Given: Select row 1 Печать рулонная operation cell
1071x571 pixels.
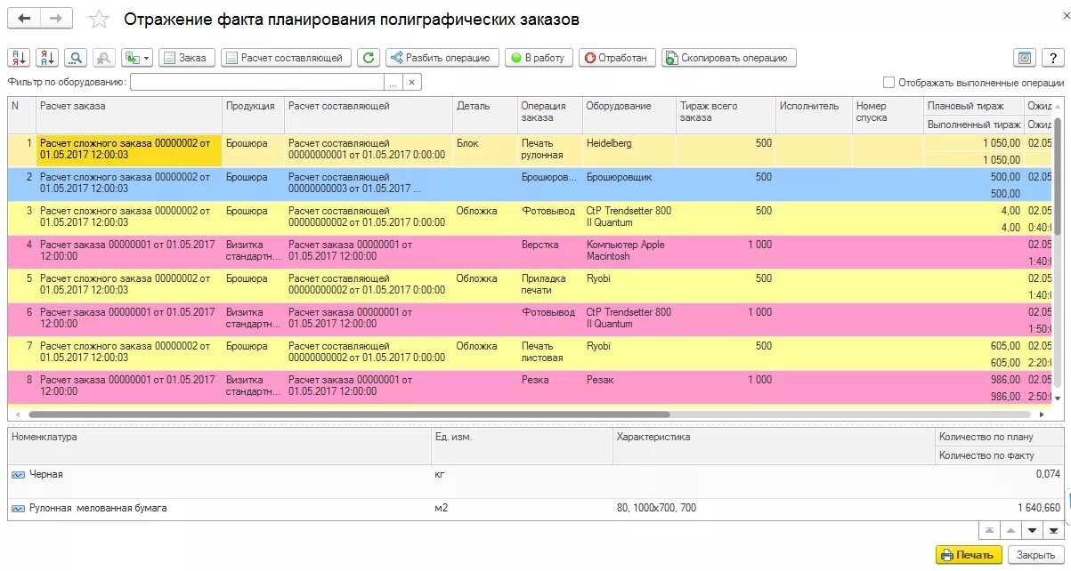Looking at the screenshot, I should pos(550,150).
